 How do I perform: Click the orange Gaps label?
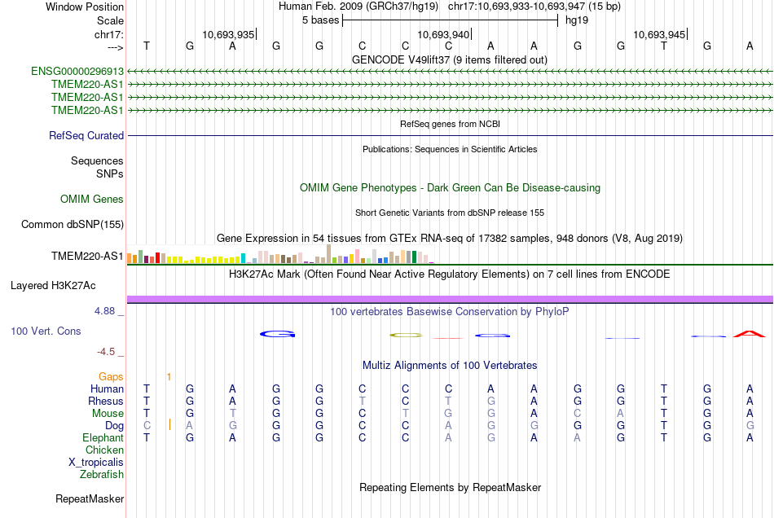click(111, 377)
